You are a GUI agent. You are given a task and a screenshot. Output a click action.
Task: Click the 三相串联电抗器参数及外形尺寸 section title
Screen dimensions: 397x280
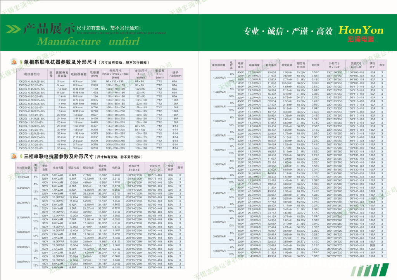pyautogui.click(x=59, y=157)
